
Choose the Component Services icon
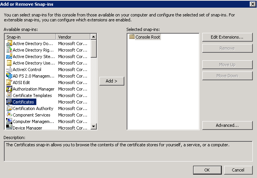pos(9,115)
